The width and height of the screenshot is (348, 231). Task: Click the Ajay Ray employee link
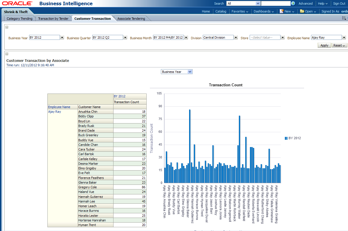click(x=54, y=112)
